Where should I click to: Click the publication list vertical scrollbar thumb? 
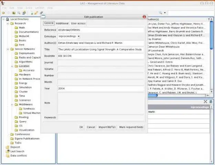(211, 35)
